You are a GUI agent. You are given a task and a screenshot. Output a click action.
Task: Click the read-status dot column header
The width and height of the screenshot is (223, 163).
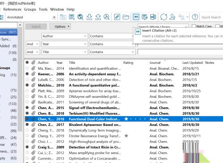coord(27,63)
